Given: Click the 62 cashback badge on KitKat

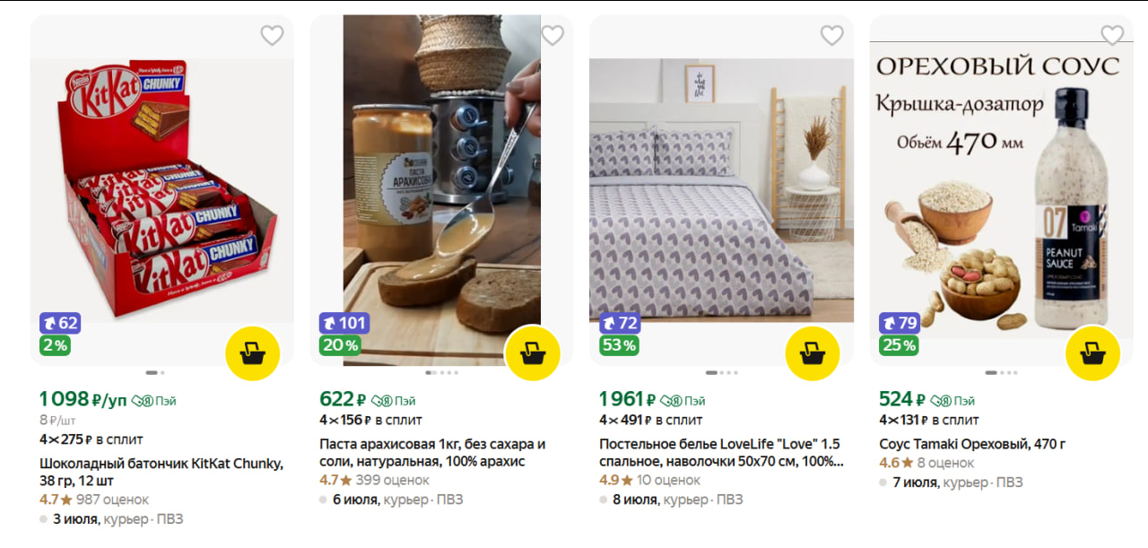Looking at the screenshot, I should pos(60,323).
